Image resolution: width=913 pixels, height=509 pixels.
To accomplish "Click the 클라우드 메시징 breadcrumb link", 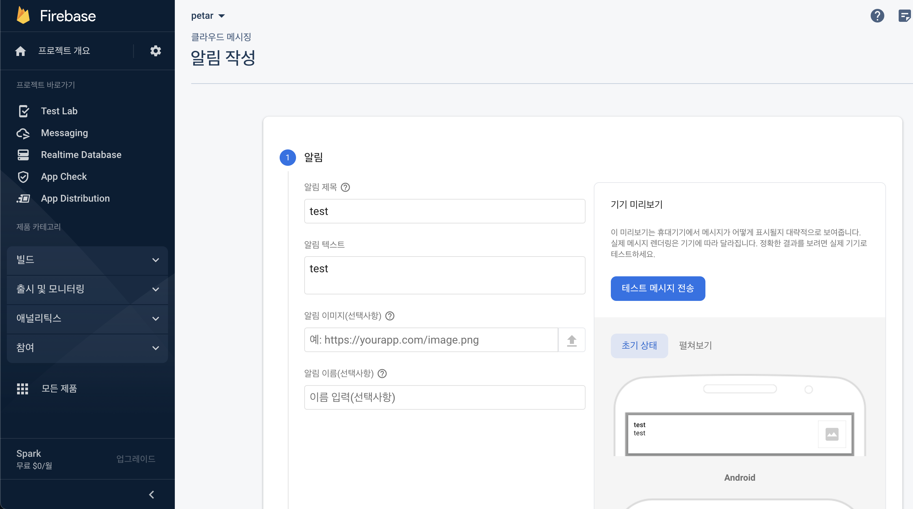I will tap(221, 37).
